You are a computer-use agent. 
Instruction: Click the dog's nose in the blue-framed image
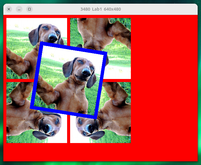pos(86,73)
